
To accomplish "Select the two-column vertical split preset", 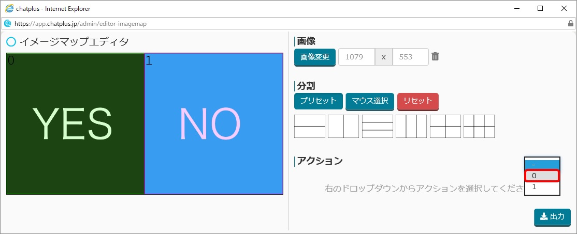I will click(x=343, y=126).
